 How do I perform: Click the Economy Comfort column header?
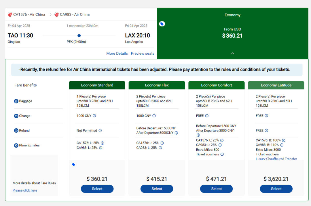(216, 85)
